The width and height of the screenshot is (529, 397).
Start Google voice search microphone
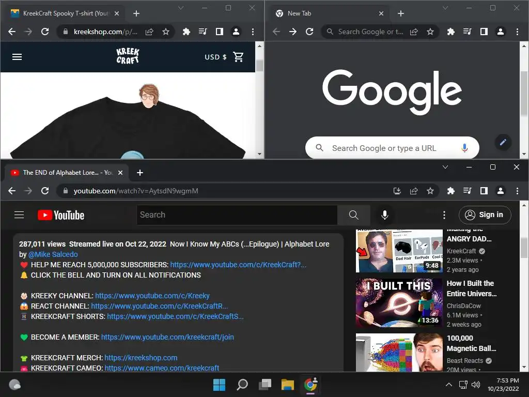click(x=464, y=148)
